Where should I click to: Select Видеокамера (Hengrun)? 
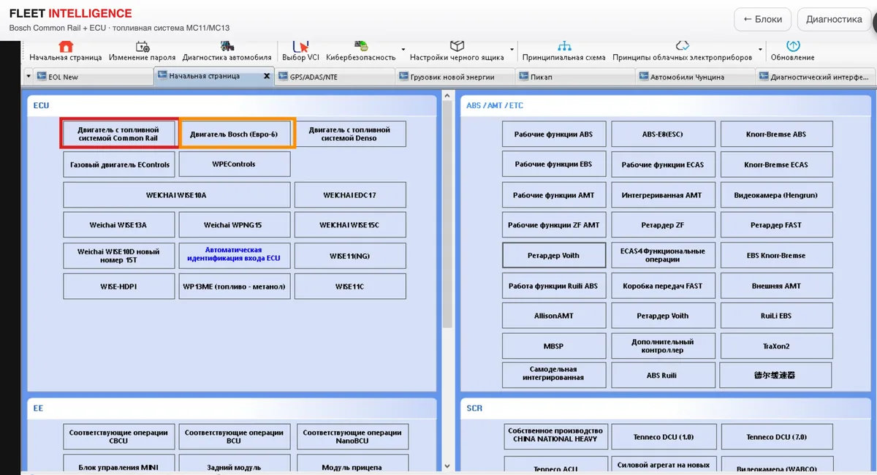pos(776,195)
